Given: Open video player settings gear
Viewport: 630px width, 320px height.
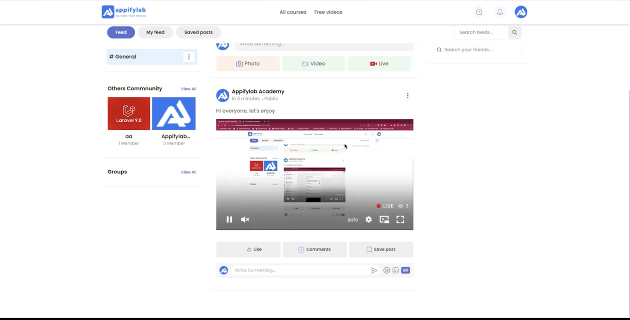Looking at the screenshot, I should (x=369, y=220).
